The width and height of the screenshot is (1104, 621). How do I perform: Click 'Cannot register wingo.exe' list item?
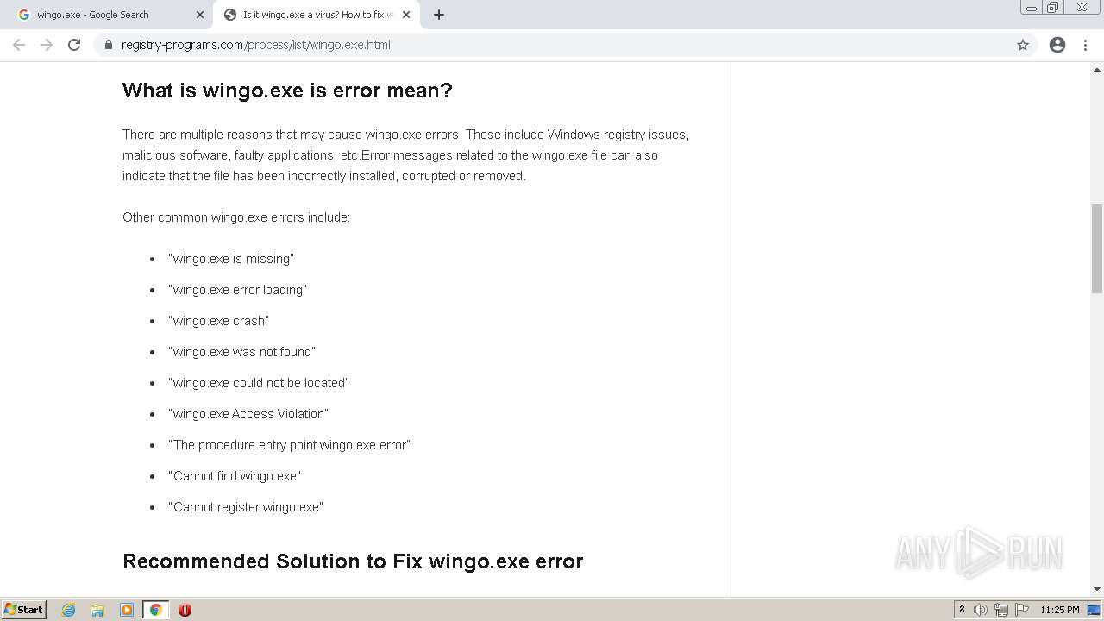tap(246, 507)
